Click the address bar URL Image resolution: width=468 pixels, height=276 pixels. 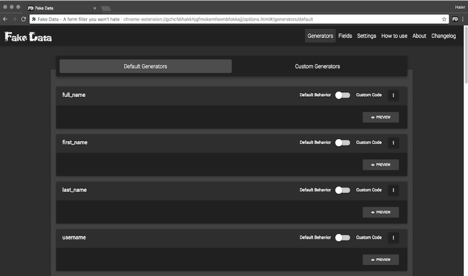[x=218, y=19]
